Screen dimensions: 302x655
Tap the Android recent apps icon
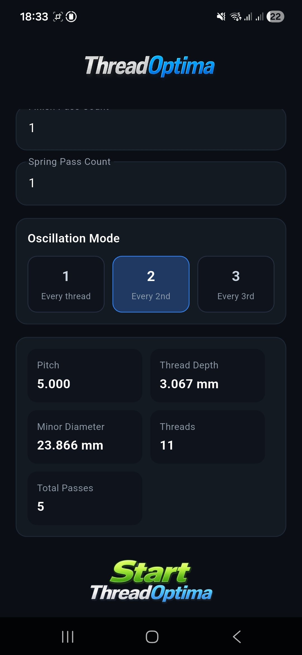[x=68, y=637]
